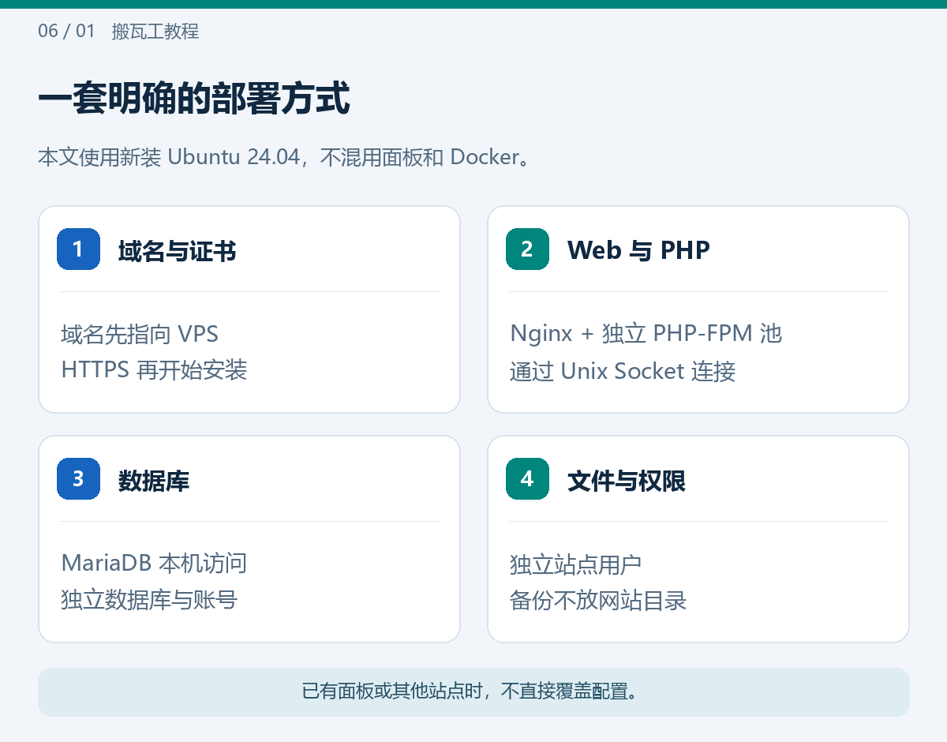This screenshot has height=742, width=947.
Task: Click the 搬瓦工教程 label
Action: pyautogui.click(x=155, y=32)
